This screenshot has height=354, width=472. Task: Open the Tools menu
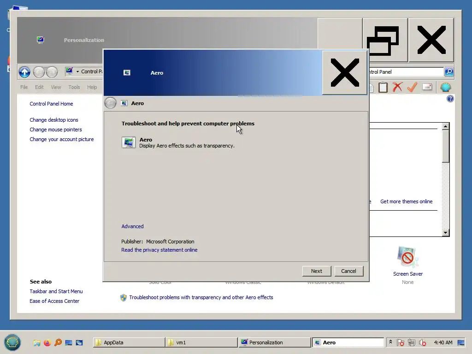74,87
